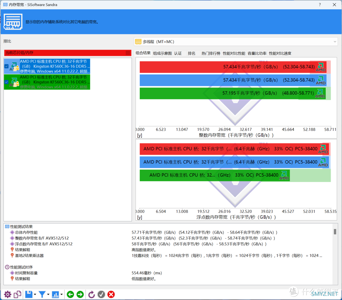The image size is (342, 300).
Task: Click the diamond icon beside 总体内存性能
Action: coord(12,232)
